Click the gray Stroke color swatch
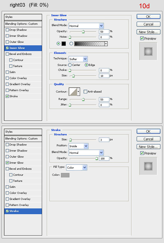Image resolution: width=164 pixels, height=243 pixels. coord(65,175)
